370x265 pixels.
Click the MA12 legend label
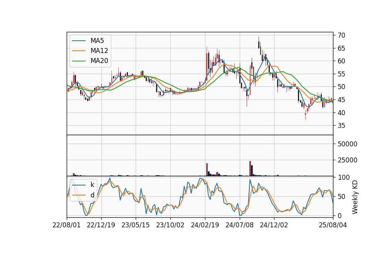(x=99, y=51)
